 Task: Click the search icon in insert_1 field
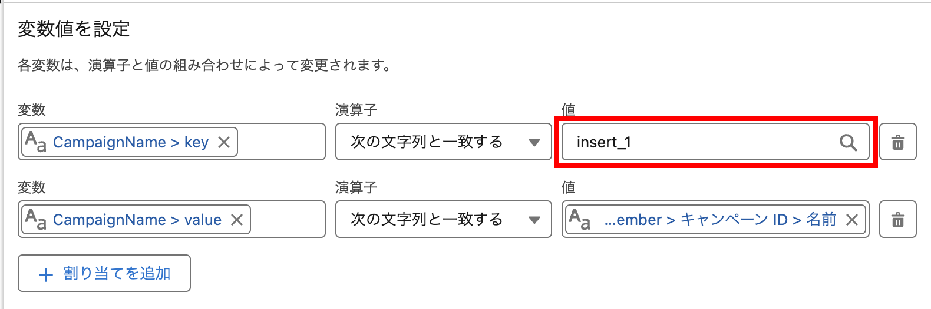coord(848,142)
